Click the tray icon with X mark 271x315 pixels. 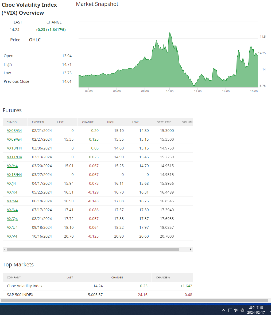(x=242, y=310)
